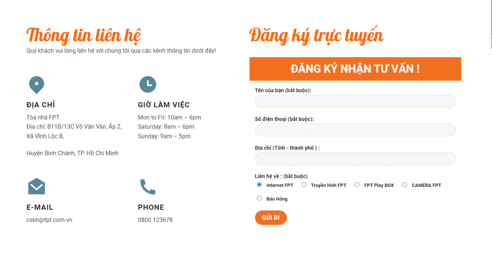Pick the CAMERA FPT radio button
Screen dimensions: 492x254
pos(405,185)
